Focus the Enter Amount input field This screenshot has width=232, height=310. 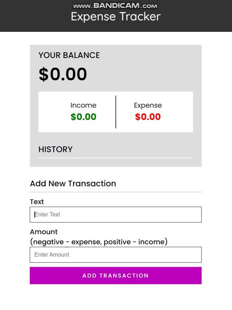click(x=116, y=254)
